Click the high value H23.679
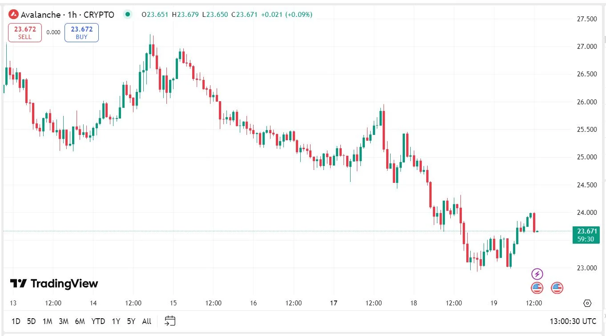 tap(185, 15)
